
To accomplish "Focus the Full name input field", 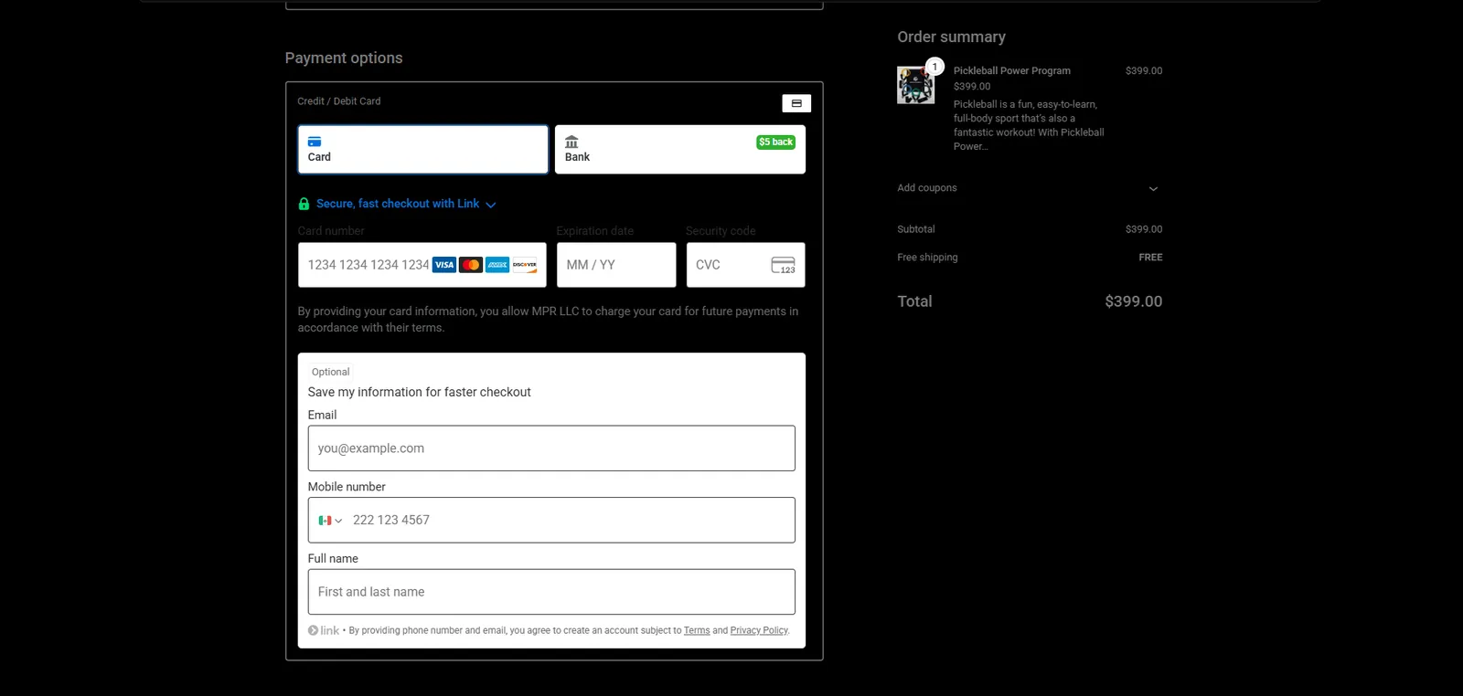I will [551, 592].
